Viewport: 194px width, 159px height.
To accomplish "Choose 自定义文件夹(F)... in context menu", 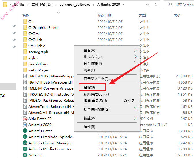I will pos(107,79).
